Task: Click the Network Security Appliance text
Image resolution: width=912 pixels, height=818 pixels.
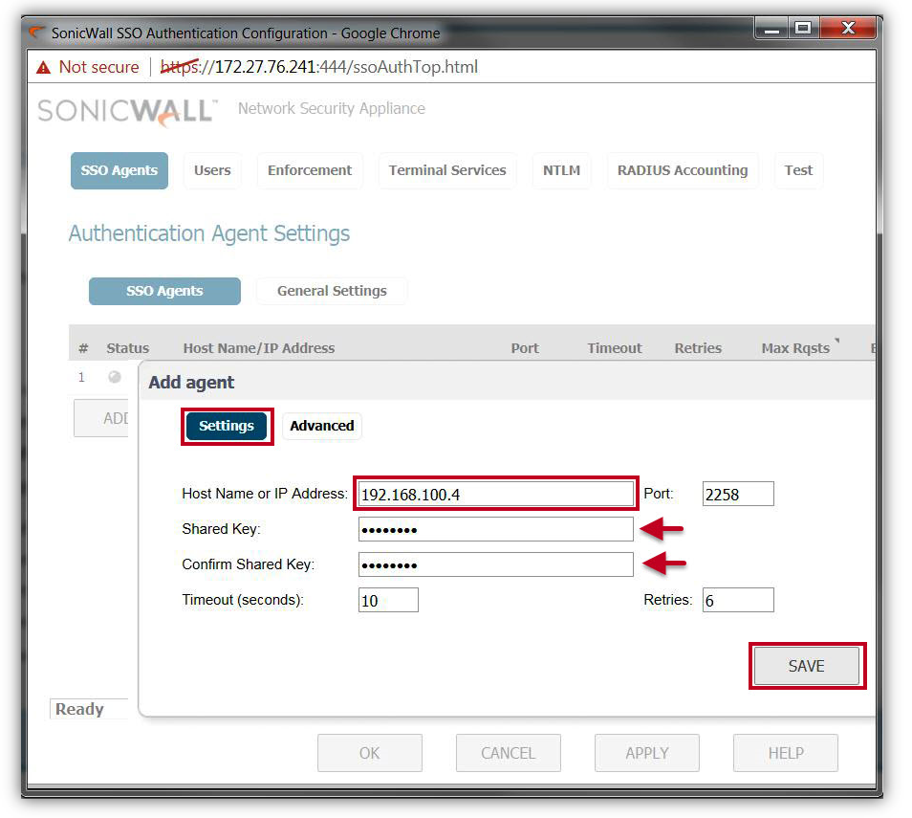Action: point(332,109)
